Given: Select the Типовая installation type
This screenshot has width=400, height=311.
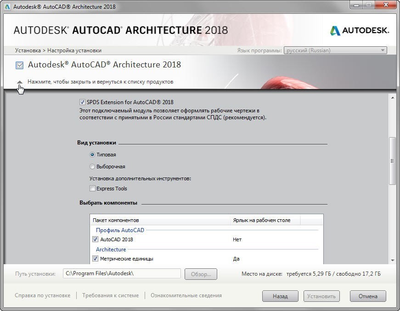Looking at the screenshot, I should coord(92,155).
